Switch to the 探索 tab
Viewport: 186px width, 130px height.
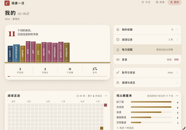pyautogui.click(x=160, y=2)
